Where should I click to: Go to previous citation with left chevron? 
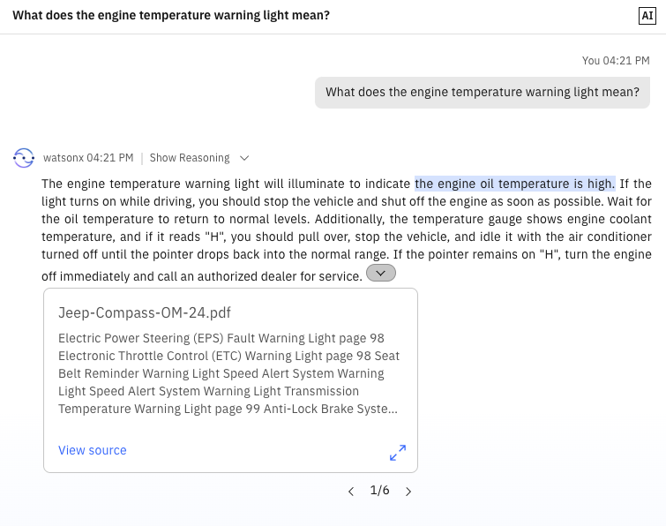click(x=351, y=492)
